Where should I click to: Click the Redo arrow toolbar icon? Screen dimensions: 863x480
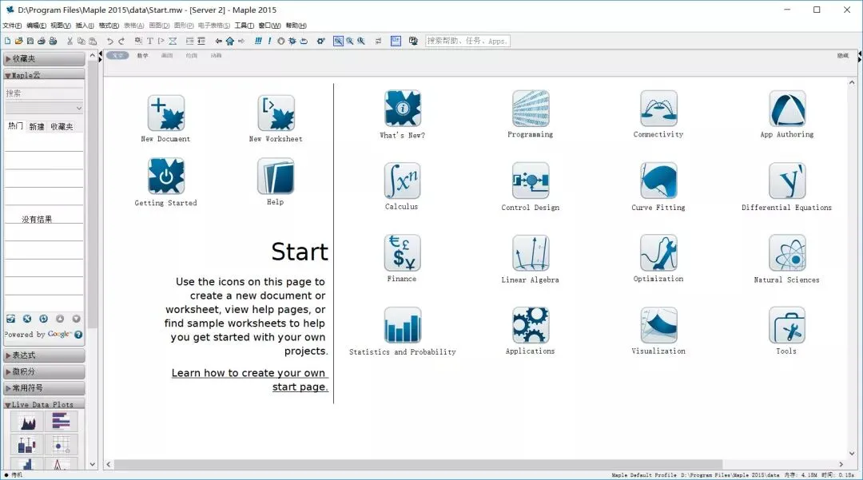[x=121, y=41]
